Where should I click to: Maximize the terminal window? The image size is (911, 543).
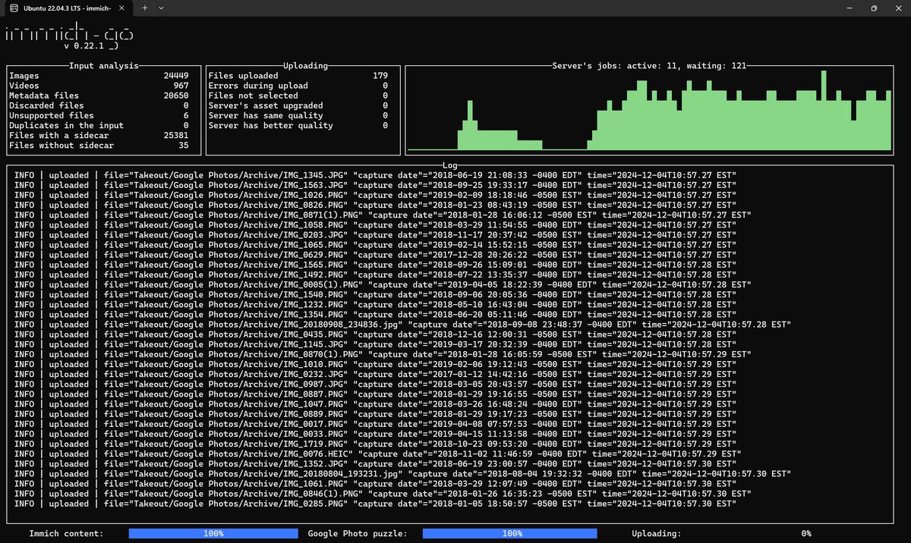(874, 8)
